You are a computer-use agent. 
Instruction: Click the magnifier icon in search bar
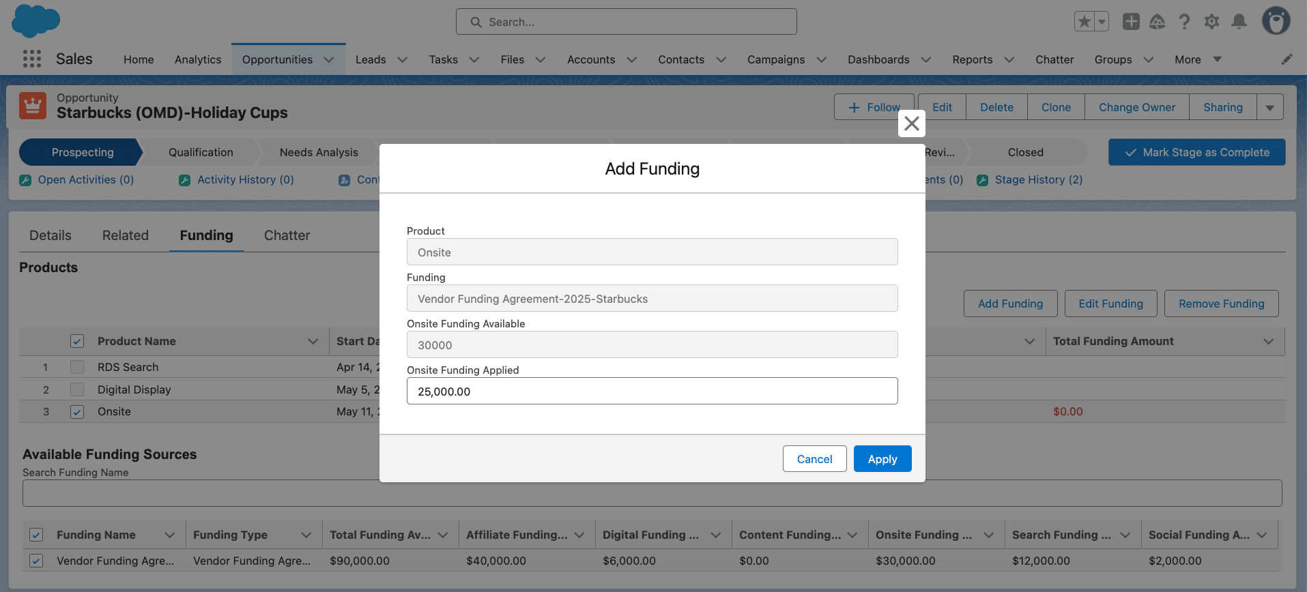[476, 22]
